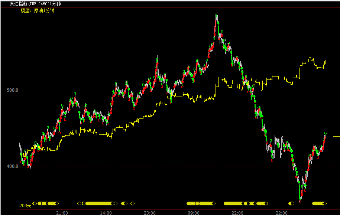Click the red arrow marker at the chart's lowest trough
This screenshot has height=215, width=340.
pyautogui.click(x=300, y=202)
